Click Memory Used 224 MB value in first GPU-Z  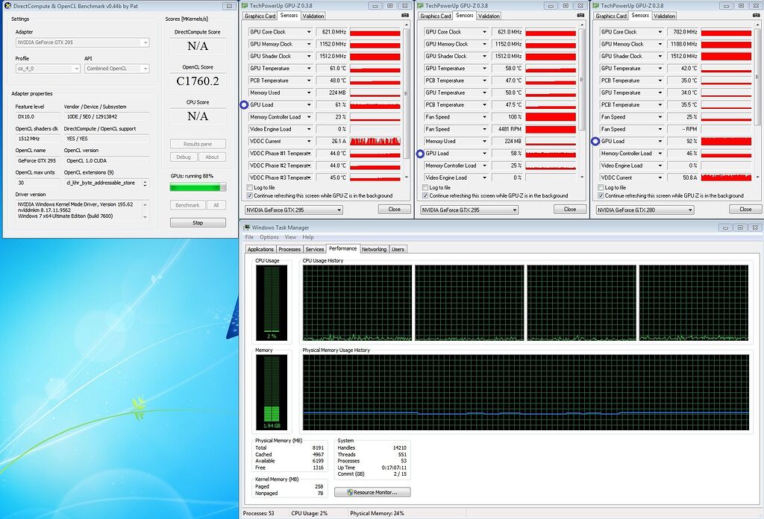coord(332,92)
